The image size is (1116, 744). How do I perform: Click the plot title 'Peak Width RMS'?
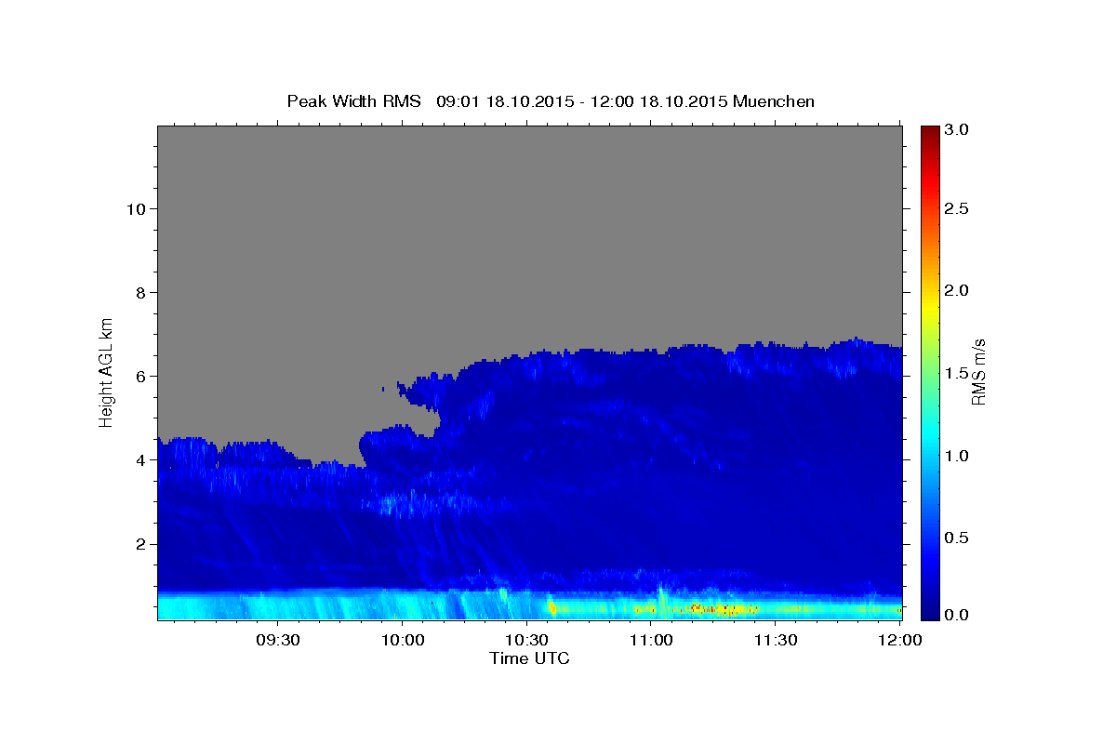coord(353,101)
